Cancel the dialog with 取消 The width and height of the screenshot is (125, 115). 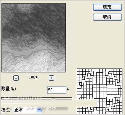coord(107,17)
